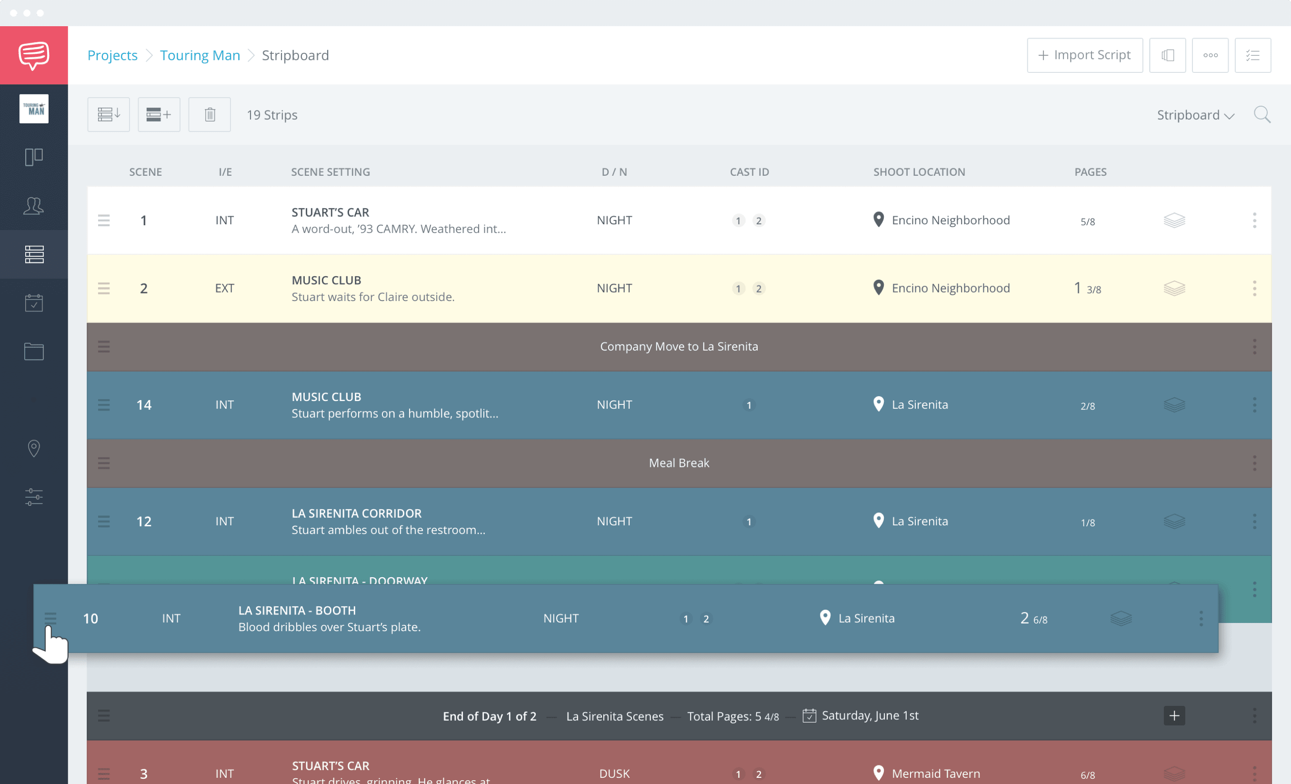Viewport: 1291px width, 784px height.
Task: Click the trash delete toolbar button
Action: pos(210,114)
